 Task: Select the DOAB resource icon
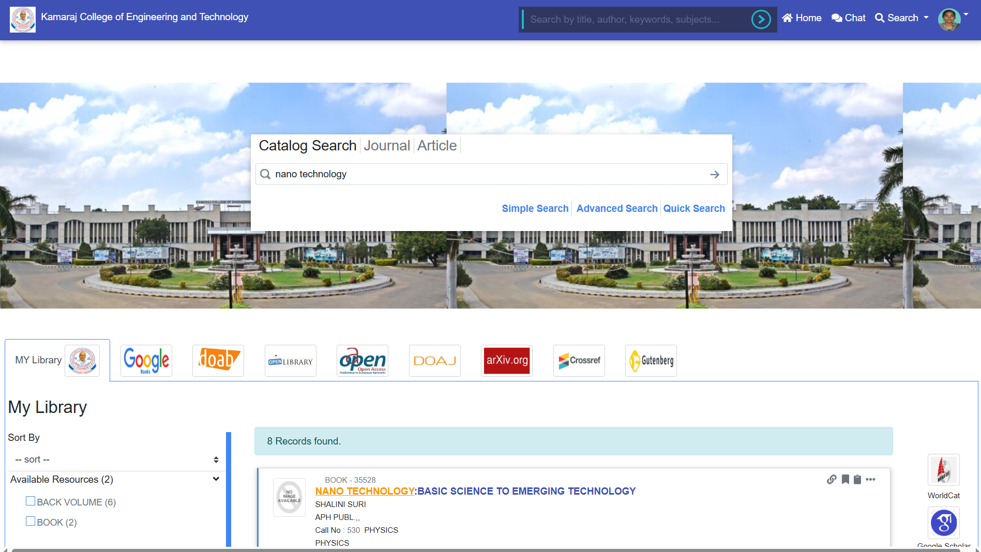218,360
